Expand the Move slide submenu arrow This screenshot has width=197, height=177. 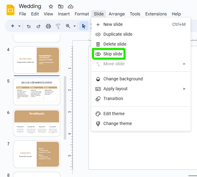(x=184, y=64)
